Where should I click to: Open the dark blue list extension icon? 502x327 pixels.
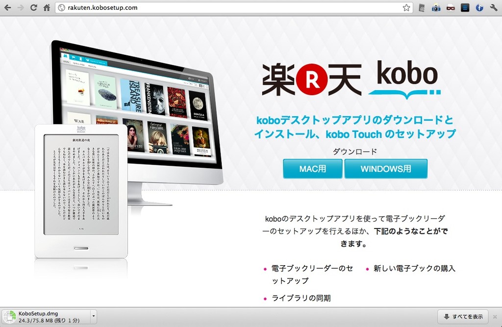[x=465, y=8]
